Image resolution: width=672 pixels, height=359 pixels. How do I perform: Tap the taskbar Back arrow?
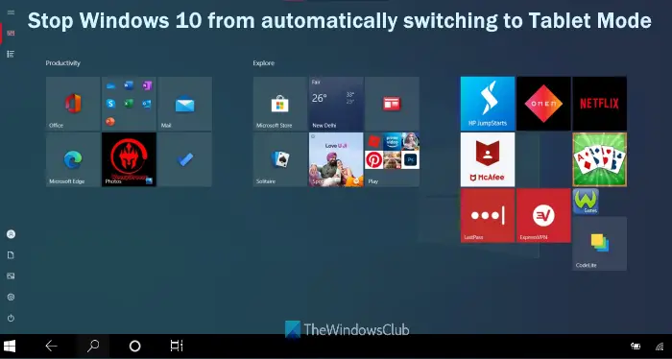[52, 347]
